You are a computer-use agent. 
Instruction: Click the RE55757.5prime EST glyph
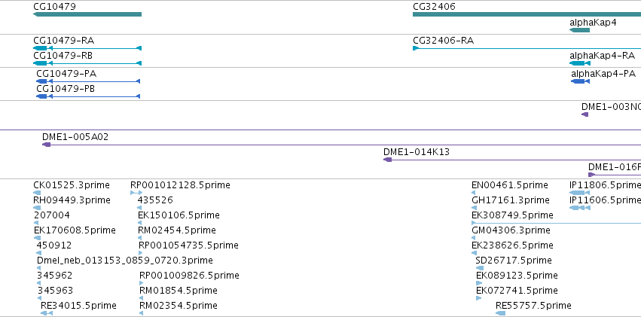click(501, 313)
